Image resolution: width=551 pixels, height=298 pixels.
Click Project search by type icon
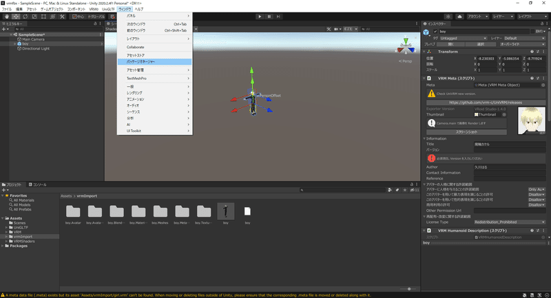[x=390, y=190]
